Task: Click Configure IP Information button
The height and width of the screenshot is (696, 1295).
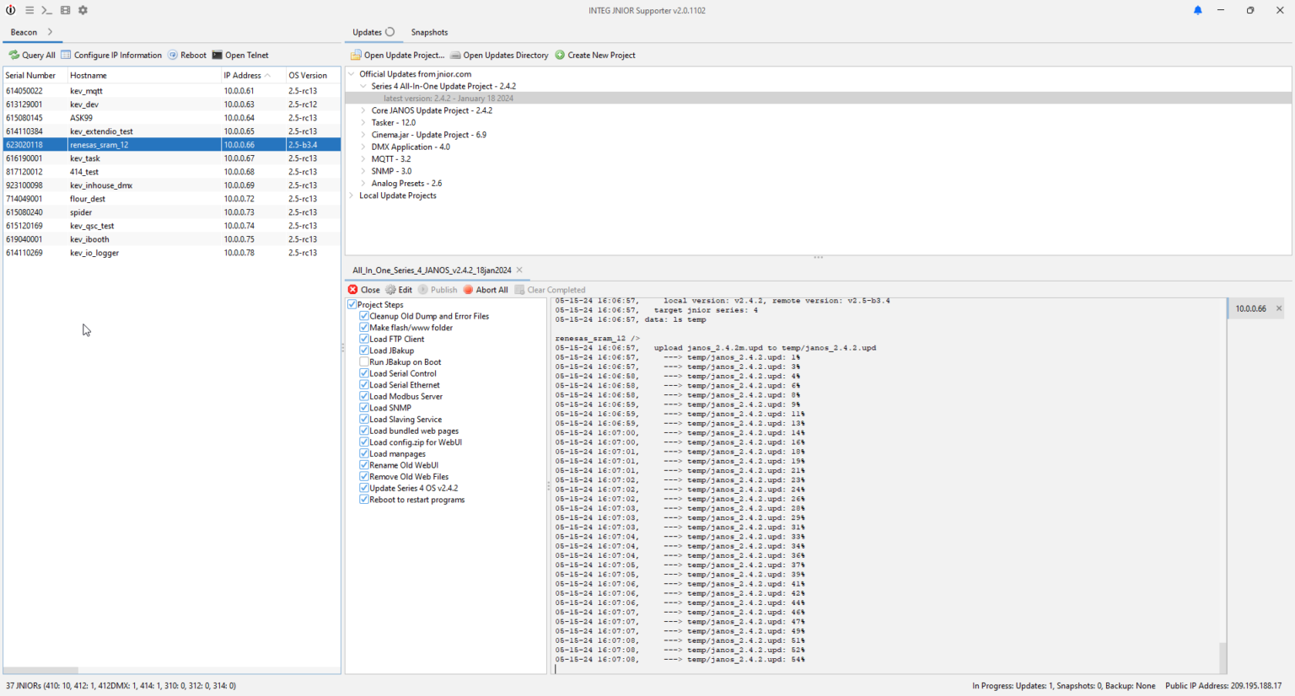Action: [111, 56]
